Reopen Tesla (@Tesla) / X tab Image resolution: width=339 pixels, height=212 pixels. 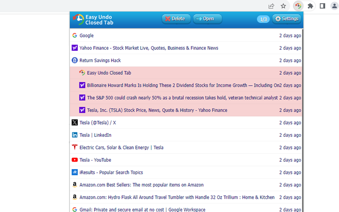click(x=186, y=122)
